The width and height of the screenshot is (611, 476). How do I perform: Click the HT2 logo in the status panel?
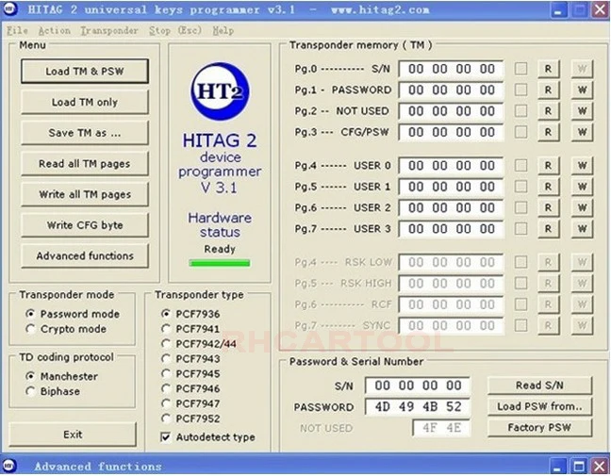point(220,91)
